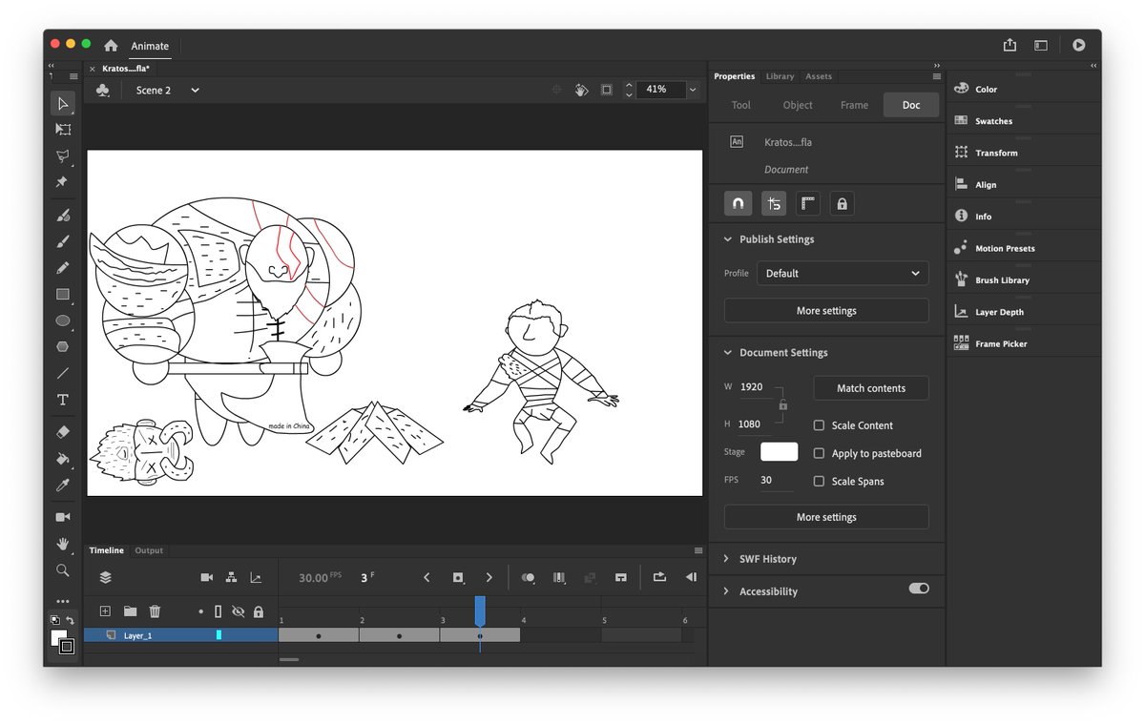The image size is (1145, 724).
Task: Click the Quick Share export icon
Action: 1010,45
